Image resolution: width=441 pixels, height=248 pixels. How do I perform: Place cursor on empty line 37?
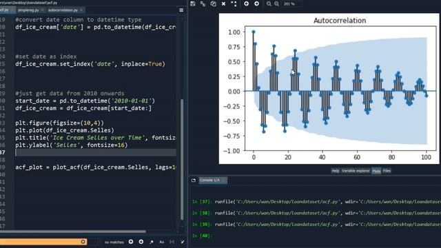click(x=96, y=152)
